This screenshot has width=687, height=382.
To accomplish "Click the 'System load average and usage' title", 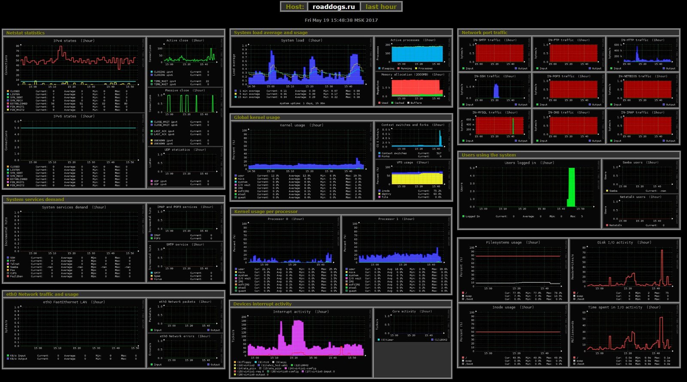I will click(x=271, y=33).
